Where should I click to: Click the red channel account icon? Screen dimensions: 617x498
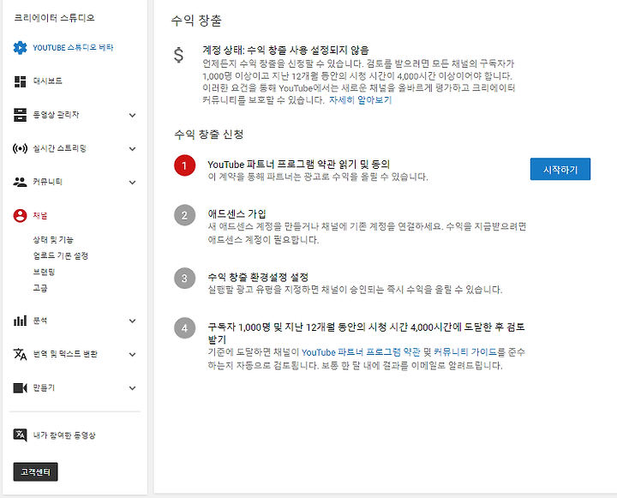point(20,216)
